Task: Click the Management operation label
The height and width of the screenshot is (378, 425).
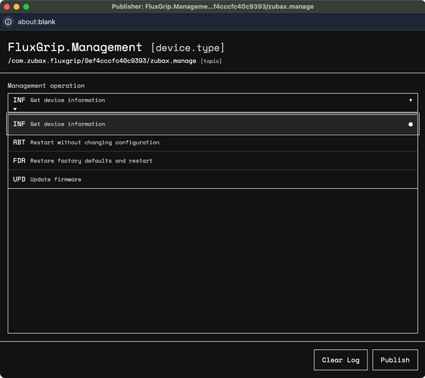Action: pyautogui.click(x=46, y=85)
